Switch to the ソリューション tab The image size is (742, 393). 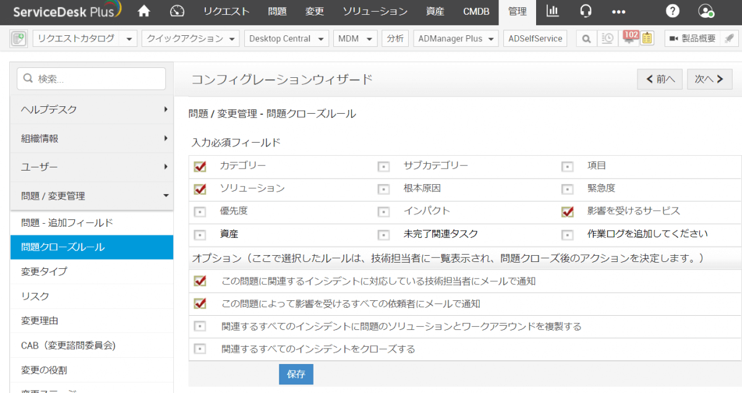[x=375, y=11]
